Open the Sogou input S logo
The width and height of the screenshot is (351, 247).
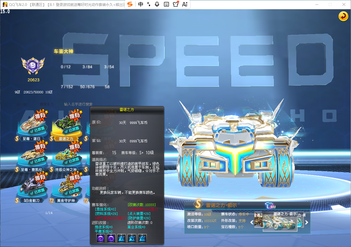tap(130, 4)
